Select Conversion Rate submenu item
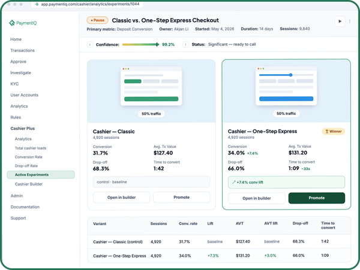The height and width of the screenshot is (270, 360). 29,157
